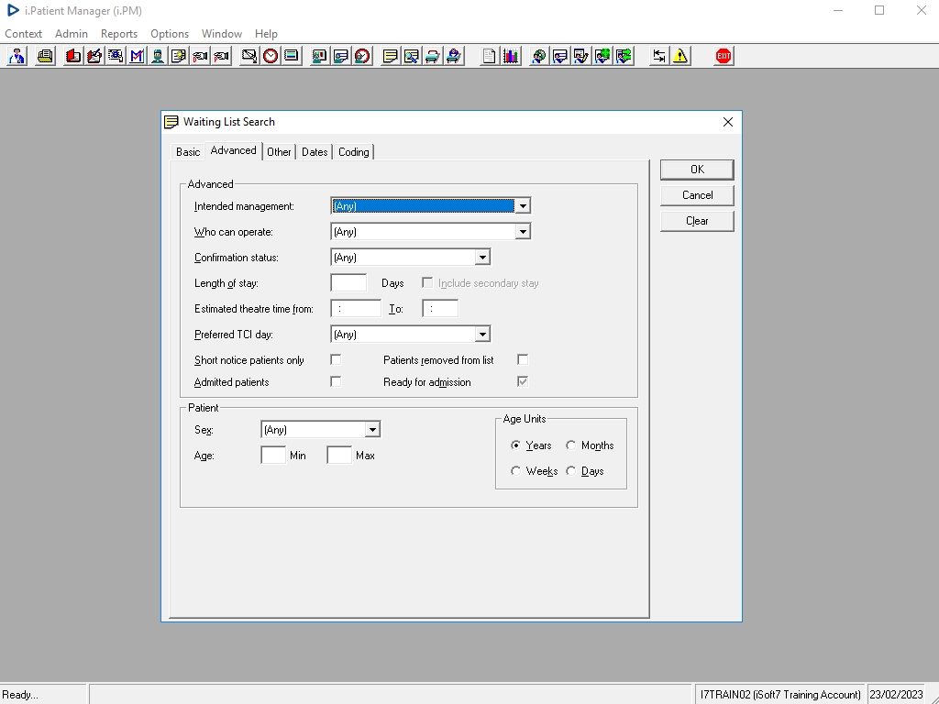Open the Admin menu
Viewport: 939px width, 704px height.
pyautogui.click(x=72, y=34)
